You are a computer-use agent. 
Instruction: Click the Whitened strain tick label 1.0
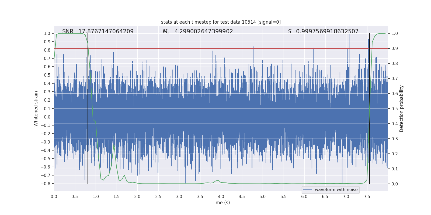[47, 34]
